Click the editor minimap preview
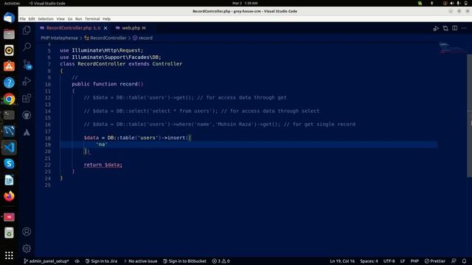The height and width of the screenshot is (265, 472). 451,48
